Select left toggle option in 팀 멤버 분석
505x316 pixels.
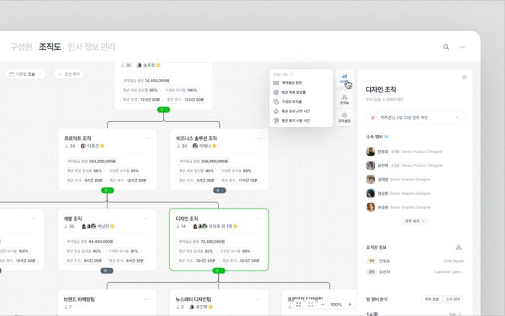tap(432, 299)
